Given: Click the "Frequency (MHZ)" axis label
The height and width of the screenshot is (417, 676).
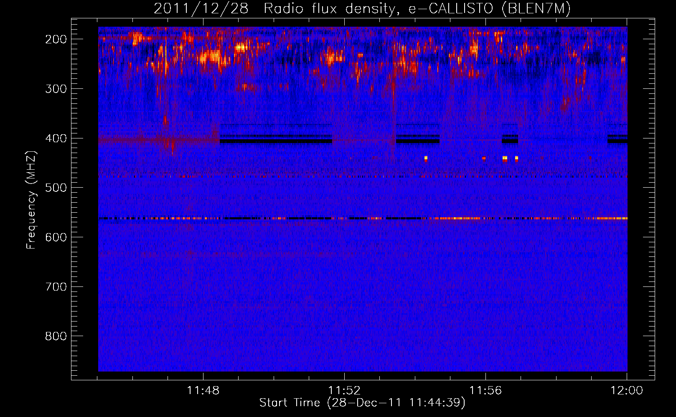Looking at the screenshot, I should [x=31, y=200].
